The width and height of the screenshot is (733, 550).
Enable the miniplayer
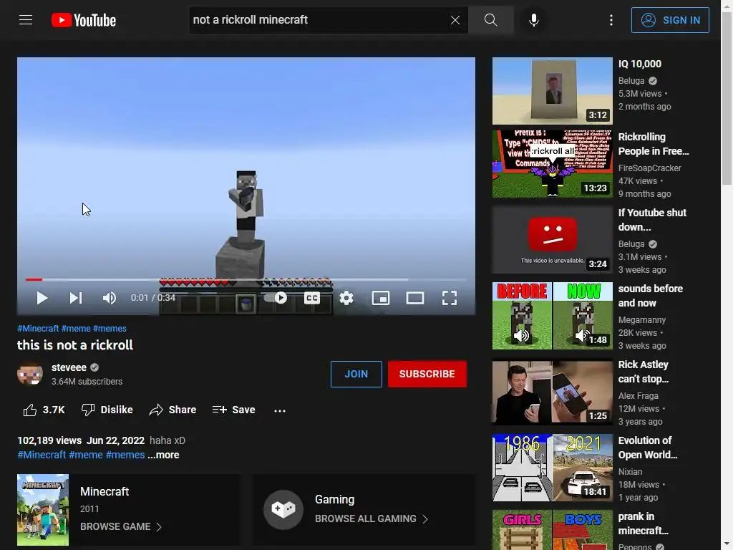(x=381, y=298)
